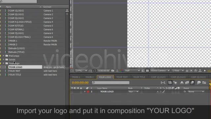The width and height of the screenshot is (211, 119).
Task: Toggle visibility of YOUR LOGO layer
Action: [x=72, y=92]
